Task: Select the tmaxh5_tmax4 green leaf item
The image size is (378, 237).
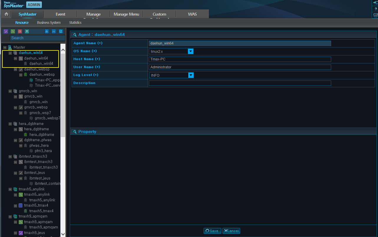Action: (42, 211)
